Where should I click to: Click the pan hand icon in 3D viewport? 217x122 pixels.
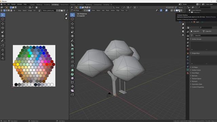(x=183, y=28)
